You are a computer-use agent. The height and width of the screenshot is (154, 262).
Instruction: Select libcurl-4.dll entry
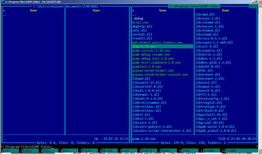[x=207, y=46]
